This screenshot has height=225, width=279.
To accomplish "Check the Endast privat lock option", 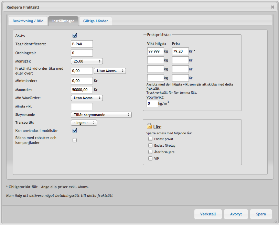I will (x=150, y=139).
